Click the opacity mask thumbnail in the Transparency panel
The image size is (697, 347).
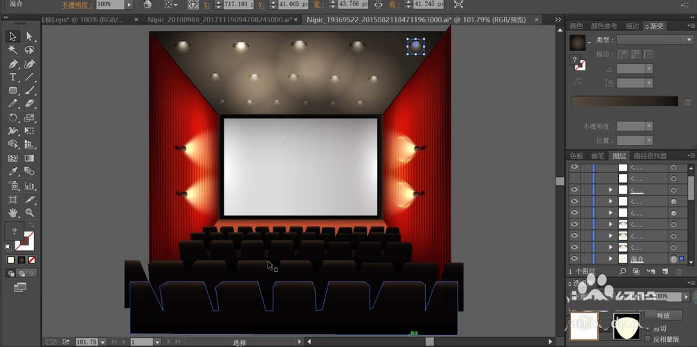coord(627,326)
